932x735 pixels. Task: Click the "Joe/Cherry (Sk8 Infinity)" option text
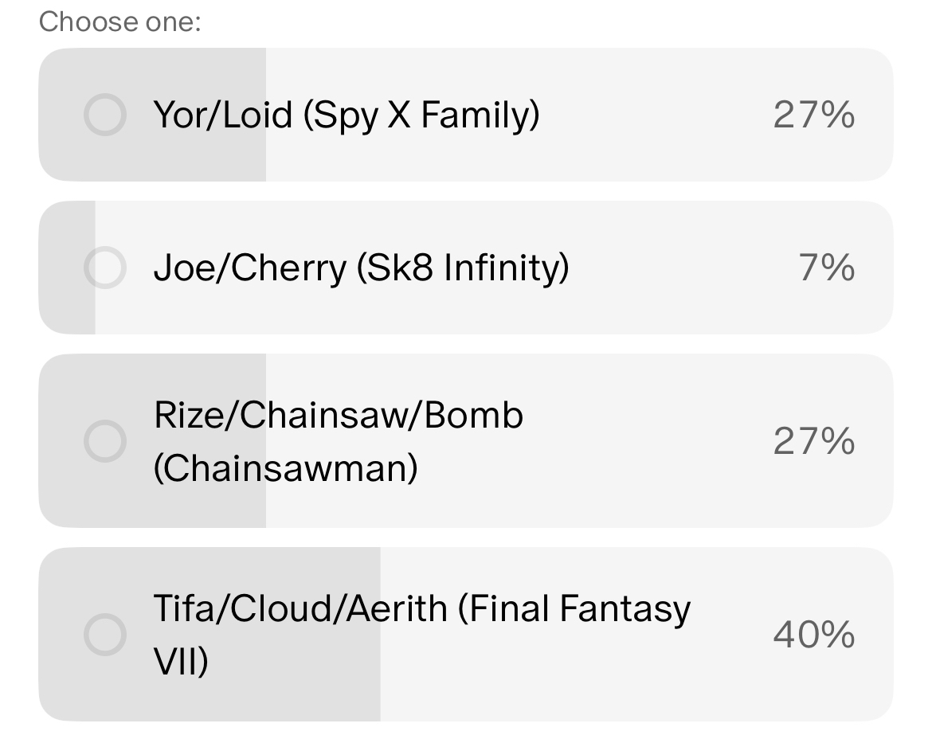[x=361, y=268]
